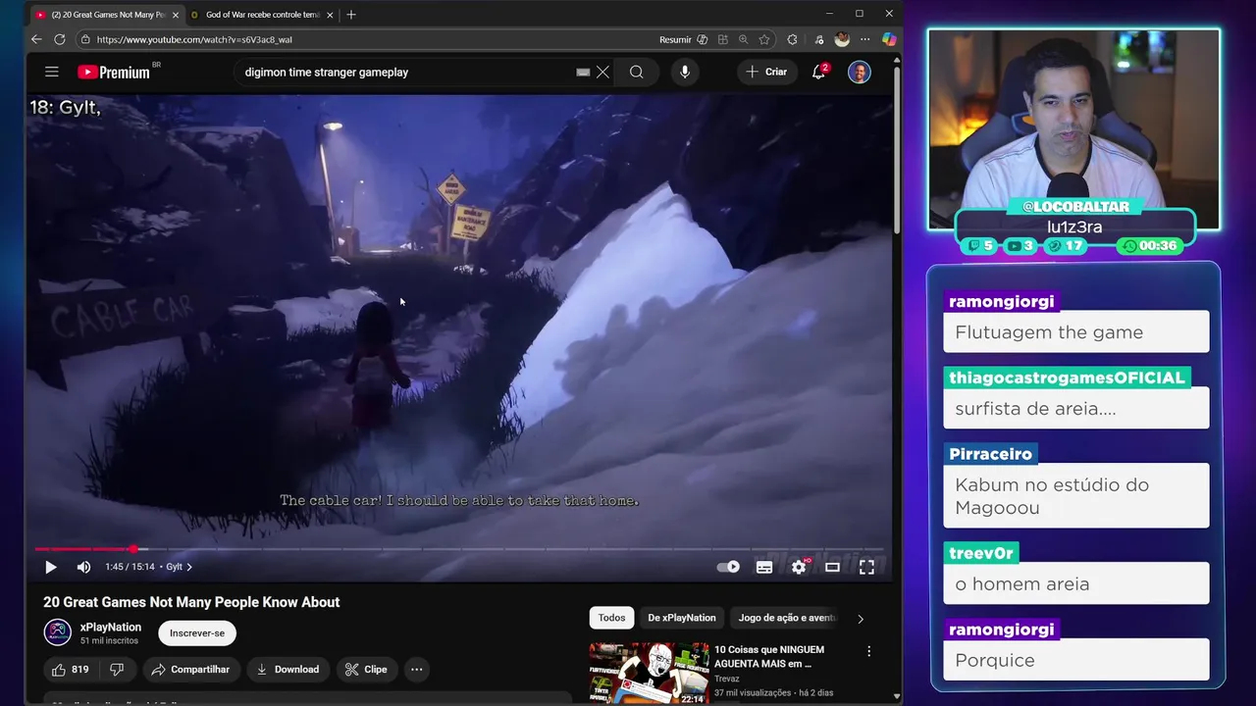Open the YouTube hamburger guide menu
This screenshot has width=1256, height=706.
coord(52,72)
